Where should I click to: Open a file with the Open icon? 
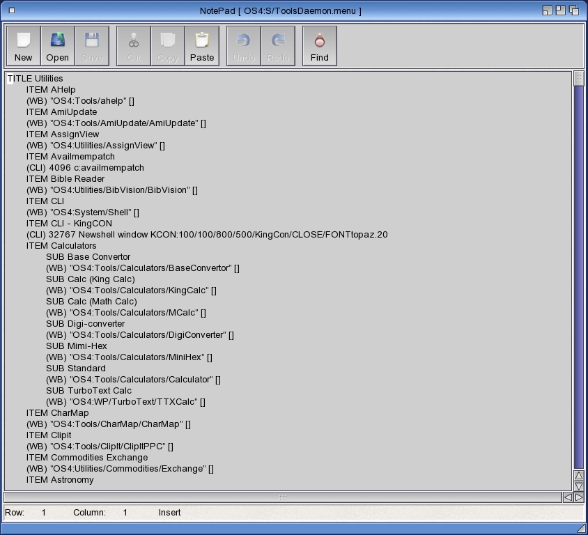(57, 46)
